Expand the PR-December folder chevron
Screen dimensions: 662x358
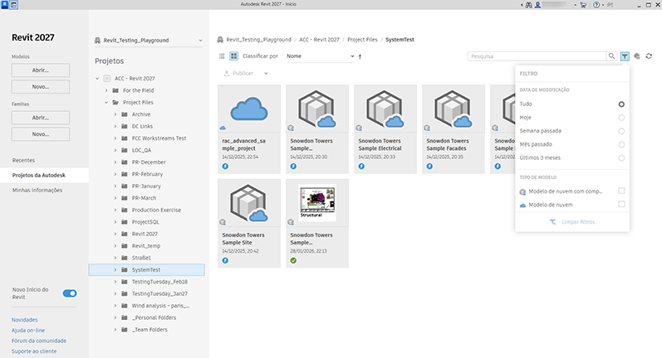pos(115,162)
